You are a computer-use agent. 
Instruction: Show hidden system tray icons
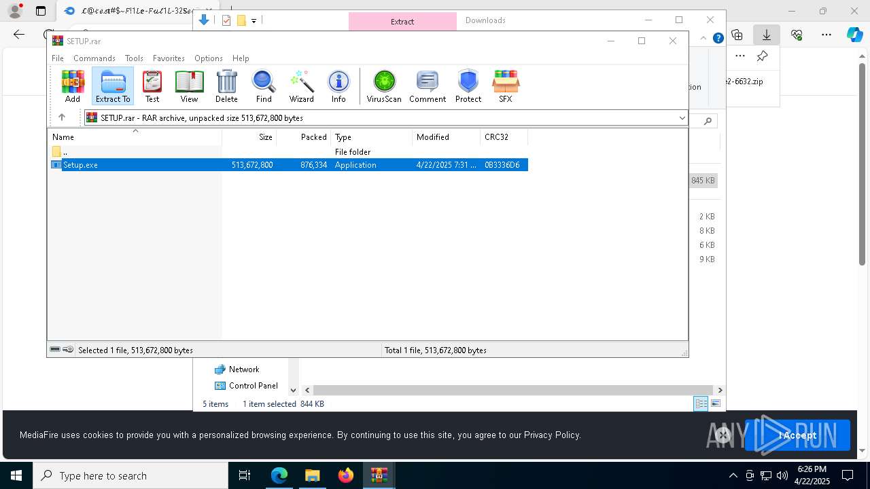pyautogui.click(x=733, y=475)
